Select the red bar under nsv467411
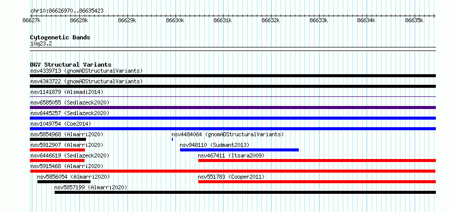This screenshot has width=450, height=212. 317,161
